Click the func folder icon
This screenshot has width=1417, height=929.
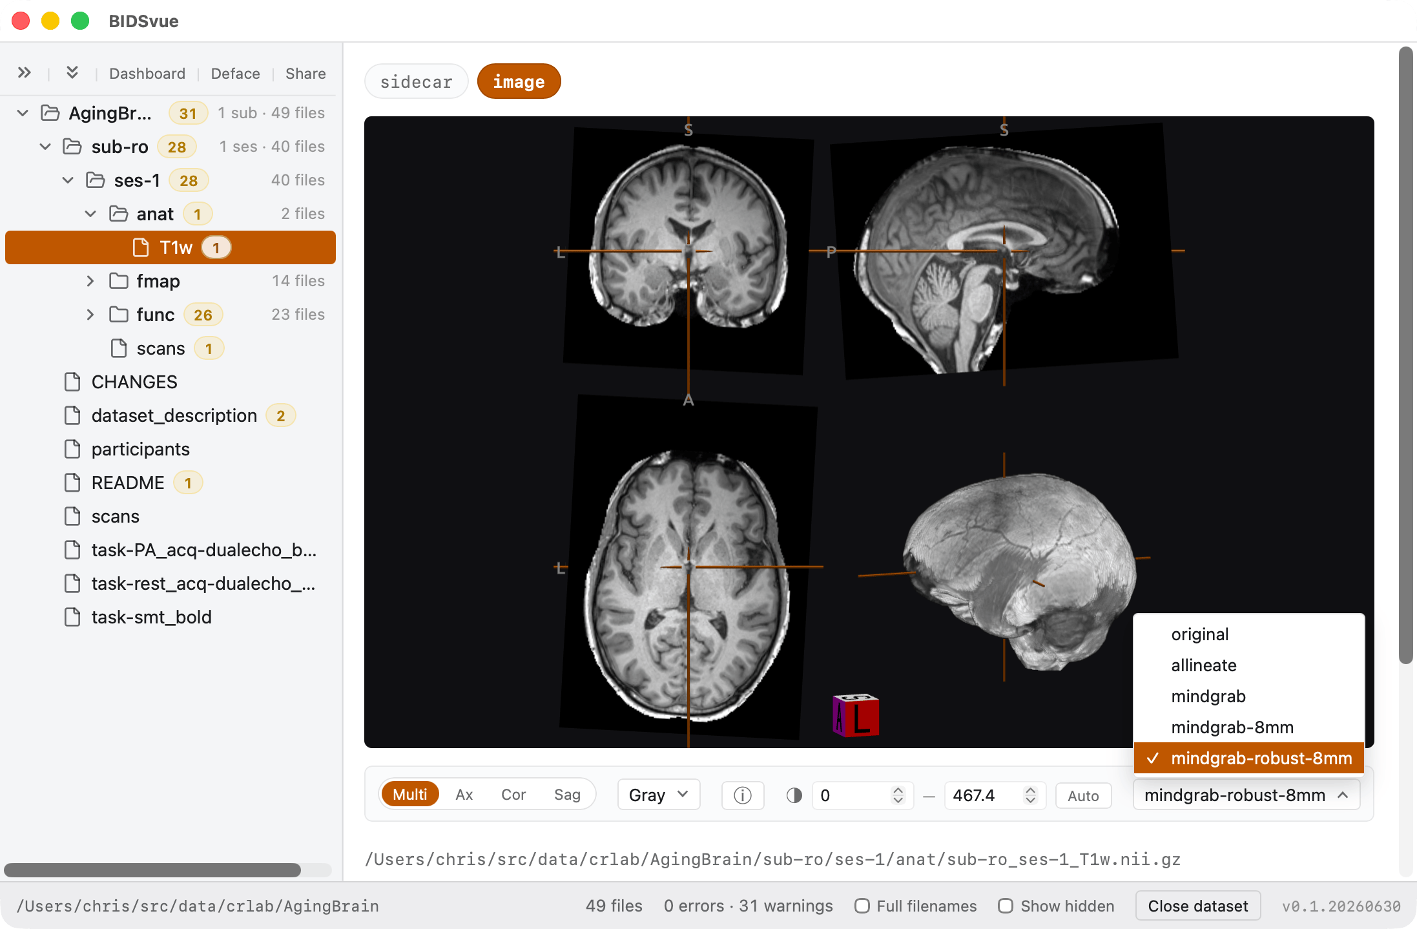pos(118,315)
